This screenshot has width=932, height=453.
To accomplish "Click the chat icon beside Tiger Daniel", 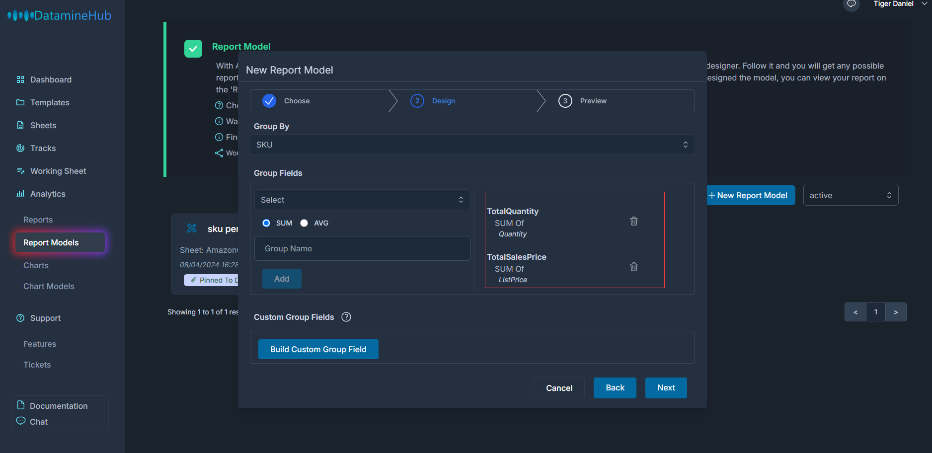I will [852, 4].
